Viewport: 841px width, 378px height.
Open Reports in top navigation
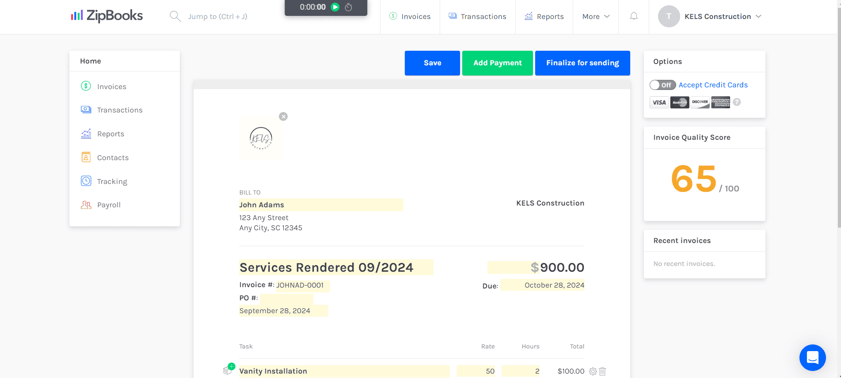(x=544, y=16)
